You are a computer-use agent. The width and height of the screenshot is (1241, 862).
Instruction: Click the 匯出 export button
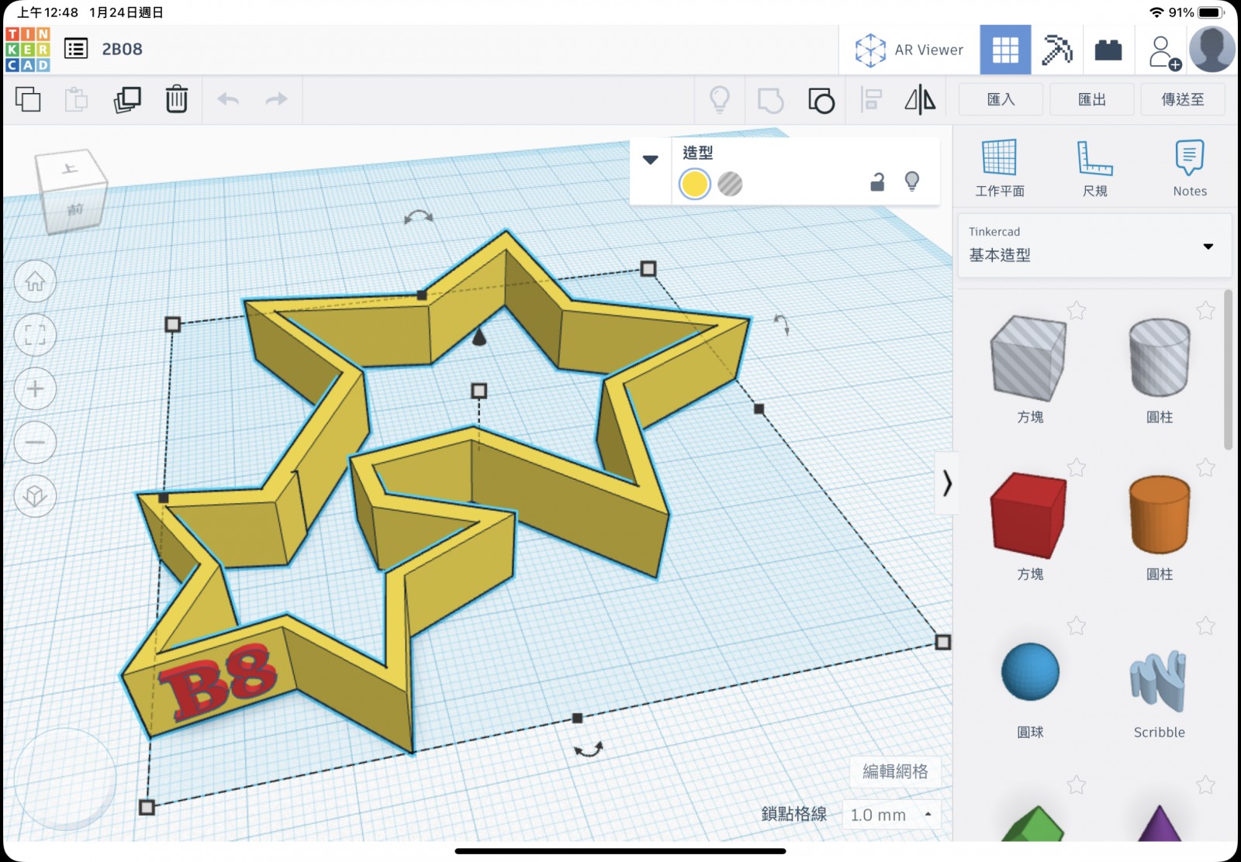pyautogui.click(x=1092, y=99)
